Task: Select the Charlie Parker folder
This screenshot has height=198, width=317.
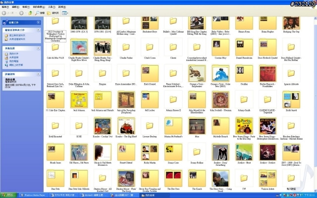Action: click(x=126, y=48)
